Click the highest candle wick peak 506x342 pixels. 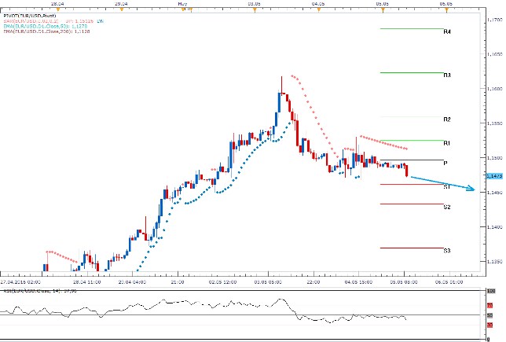click(282, 77)
